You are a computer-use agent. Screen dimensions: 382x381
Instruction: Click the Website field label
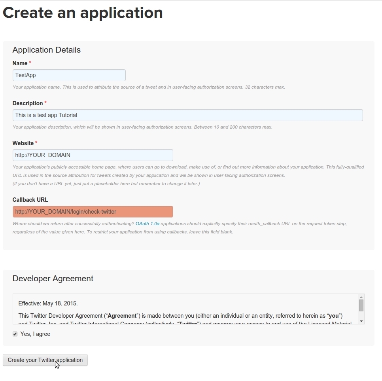[23, 143]
